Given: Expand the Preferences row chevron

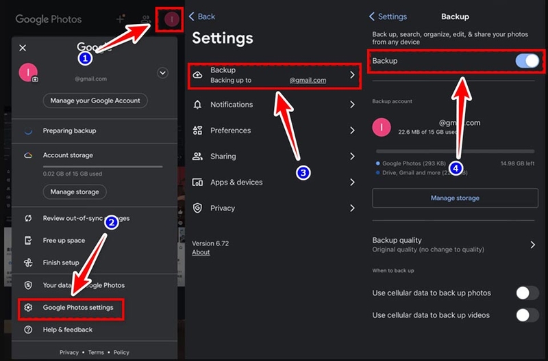Looking at the screenshot, I should coord(352,131).
